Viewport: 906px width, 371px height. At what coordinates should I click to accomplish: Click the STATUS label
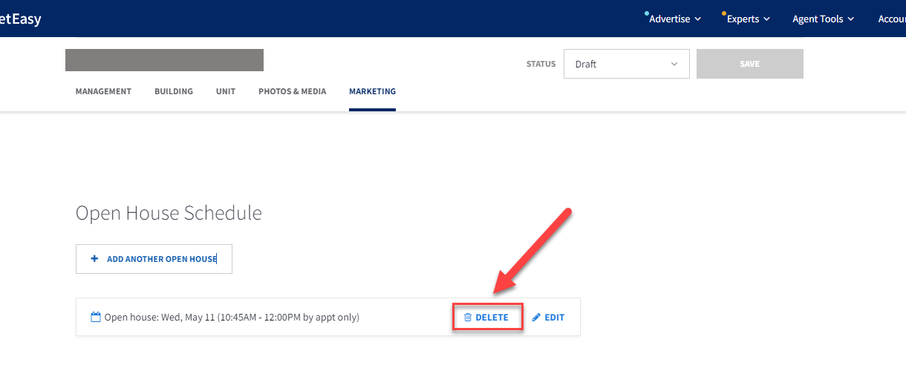point(541,64)
